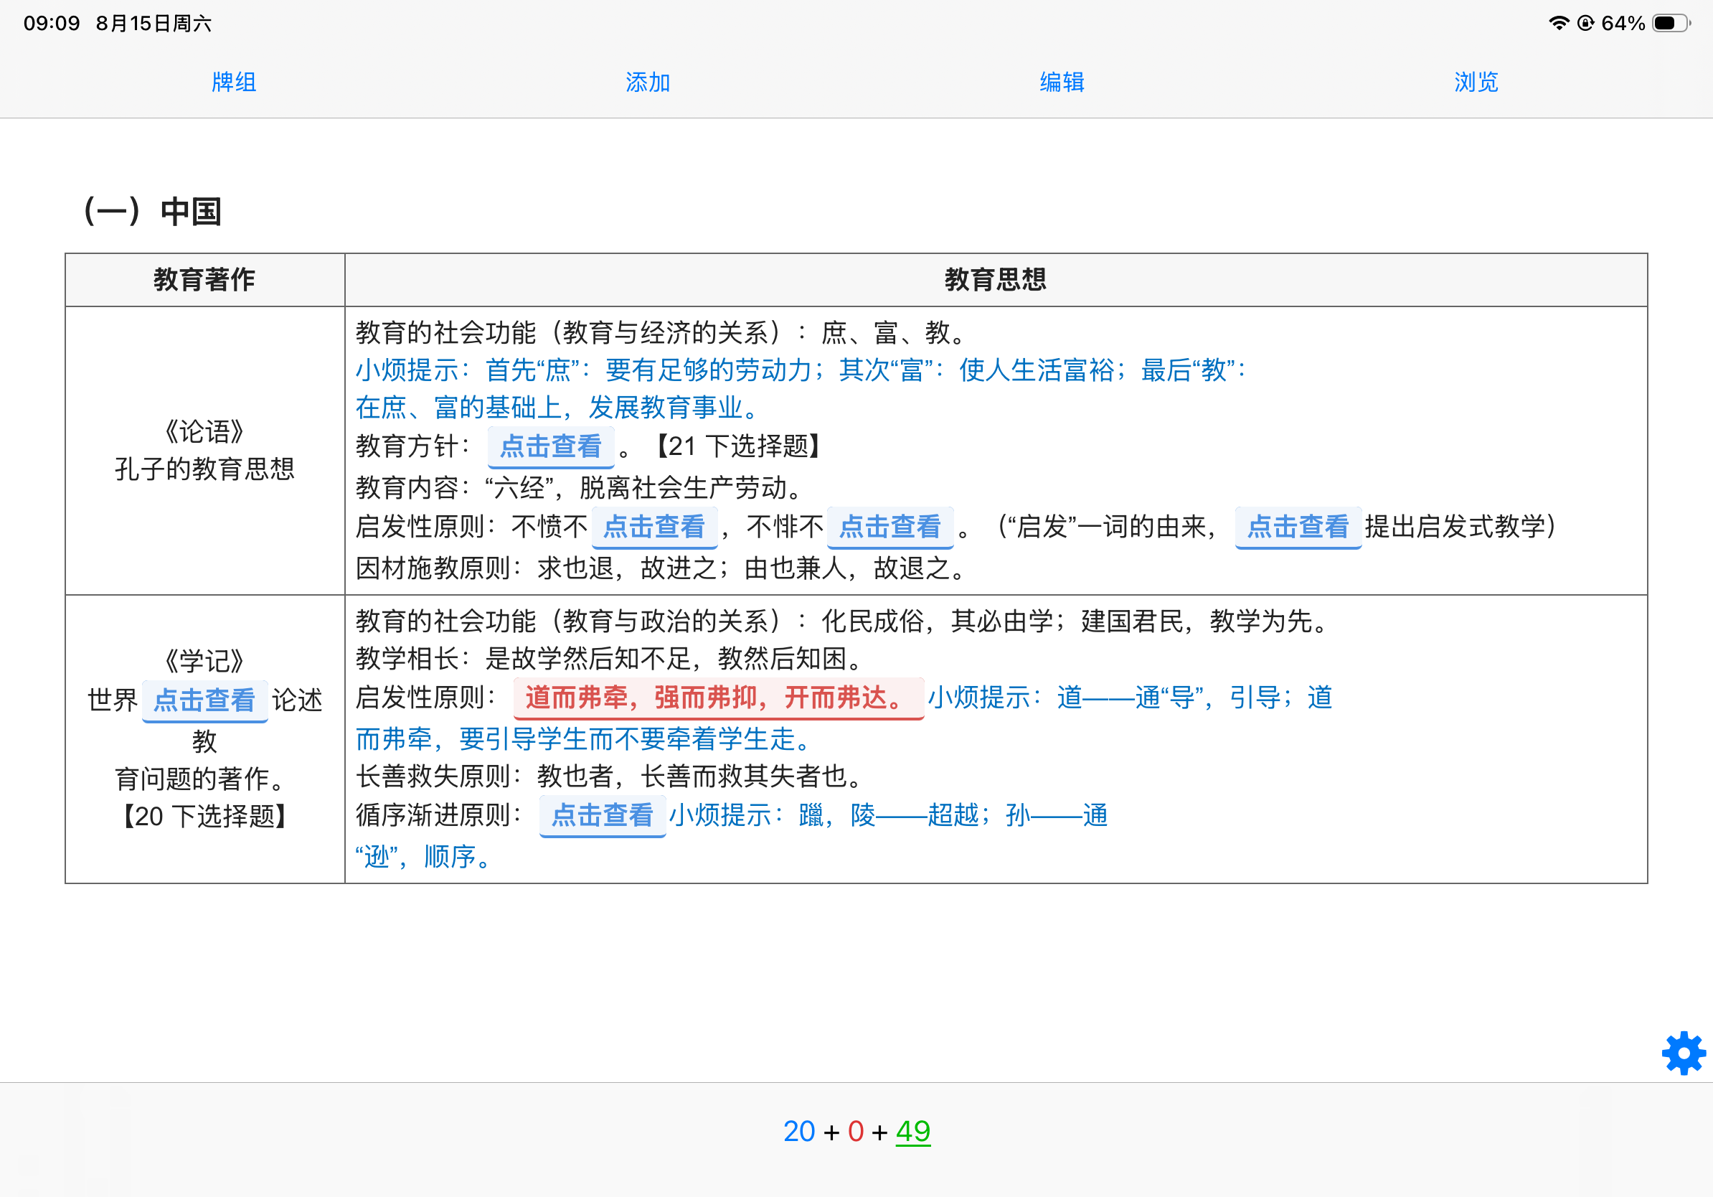Open the settings gear icon

click(1683, 1053)
